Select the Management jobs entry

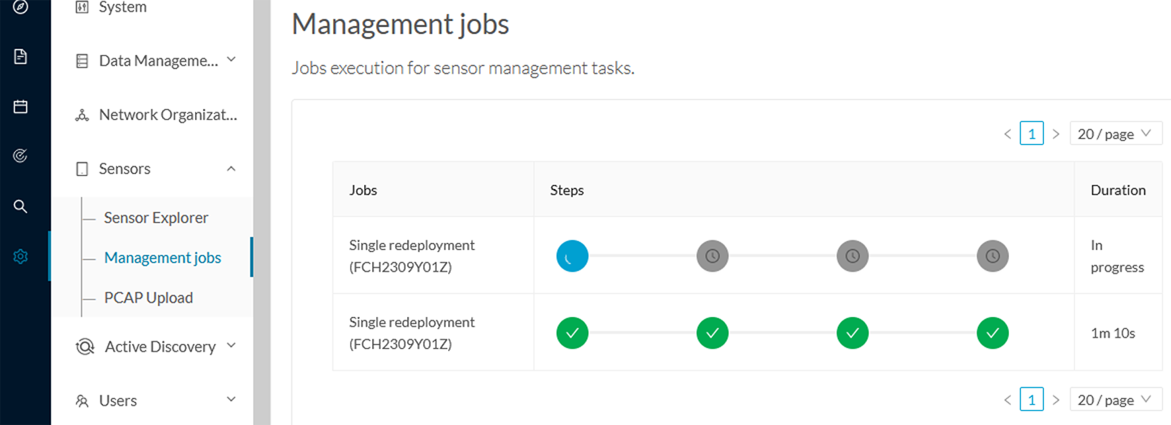click(163, 257)
